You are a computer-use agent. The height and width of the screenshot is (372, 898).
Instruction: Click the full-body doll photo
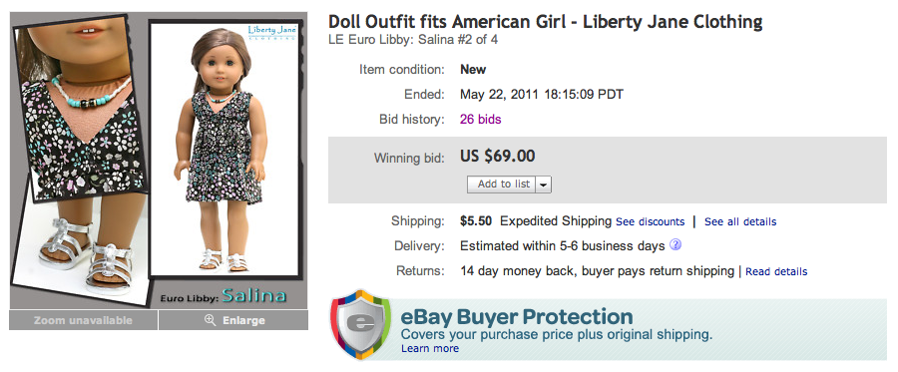(224, 149)
